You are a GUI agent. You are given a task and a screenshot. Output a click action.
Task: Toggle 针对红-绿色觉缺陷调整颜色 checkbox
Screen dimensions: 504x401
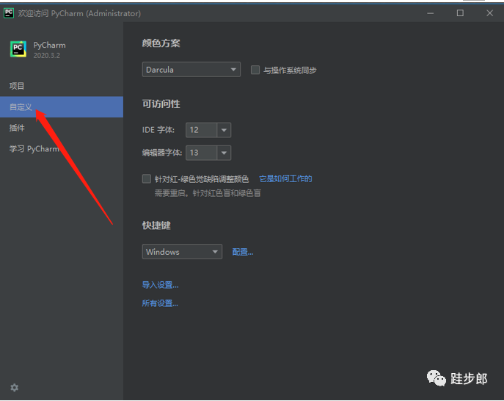pos(147,178)
